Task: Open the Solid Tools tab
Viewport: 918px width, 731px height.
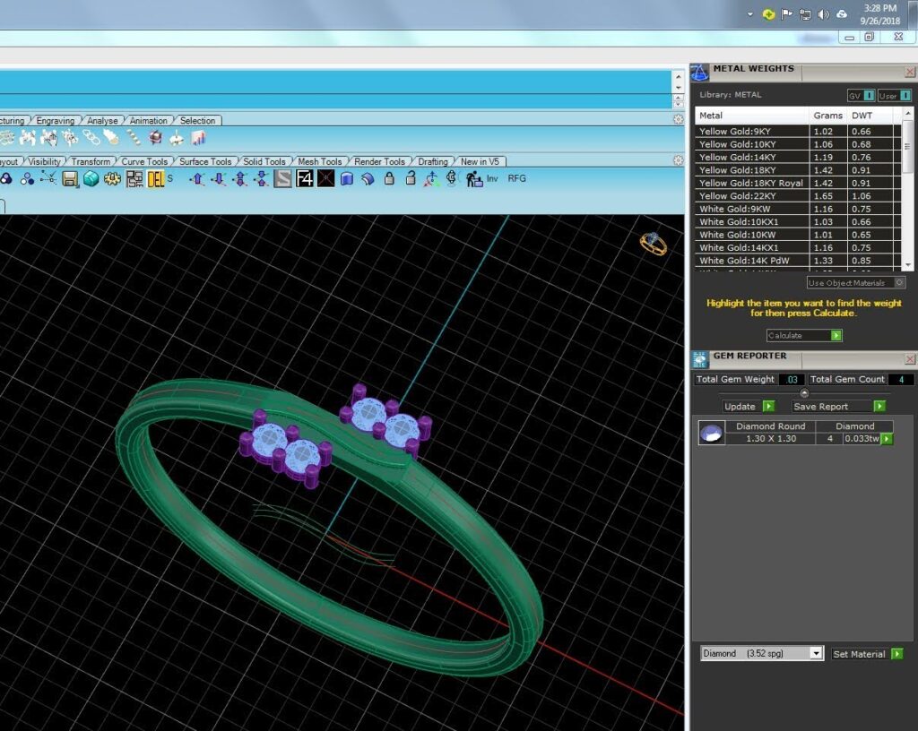Action: [264, 161]
